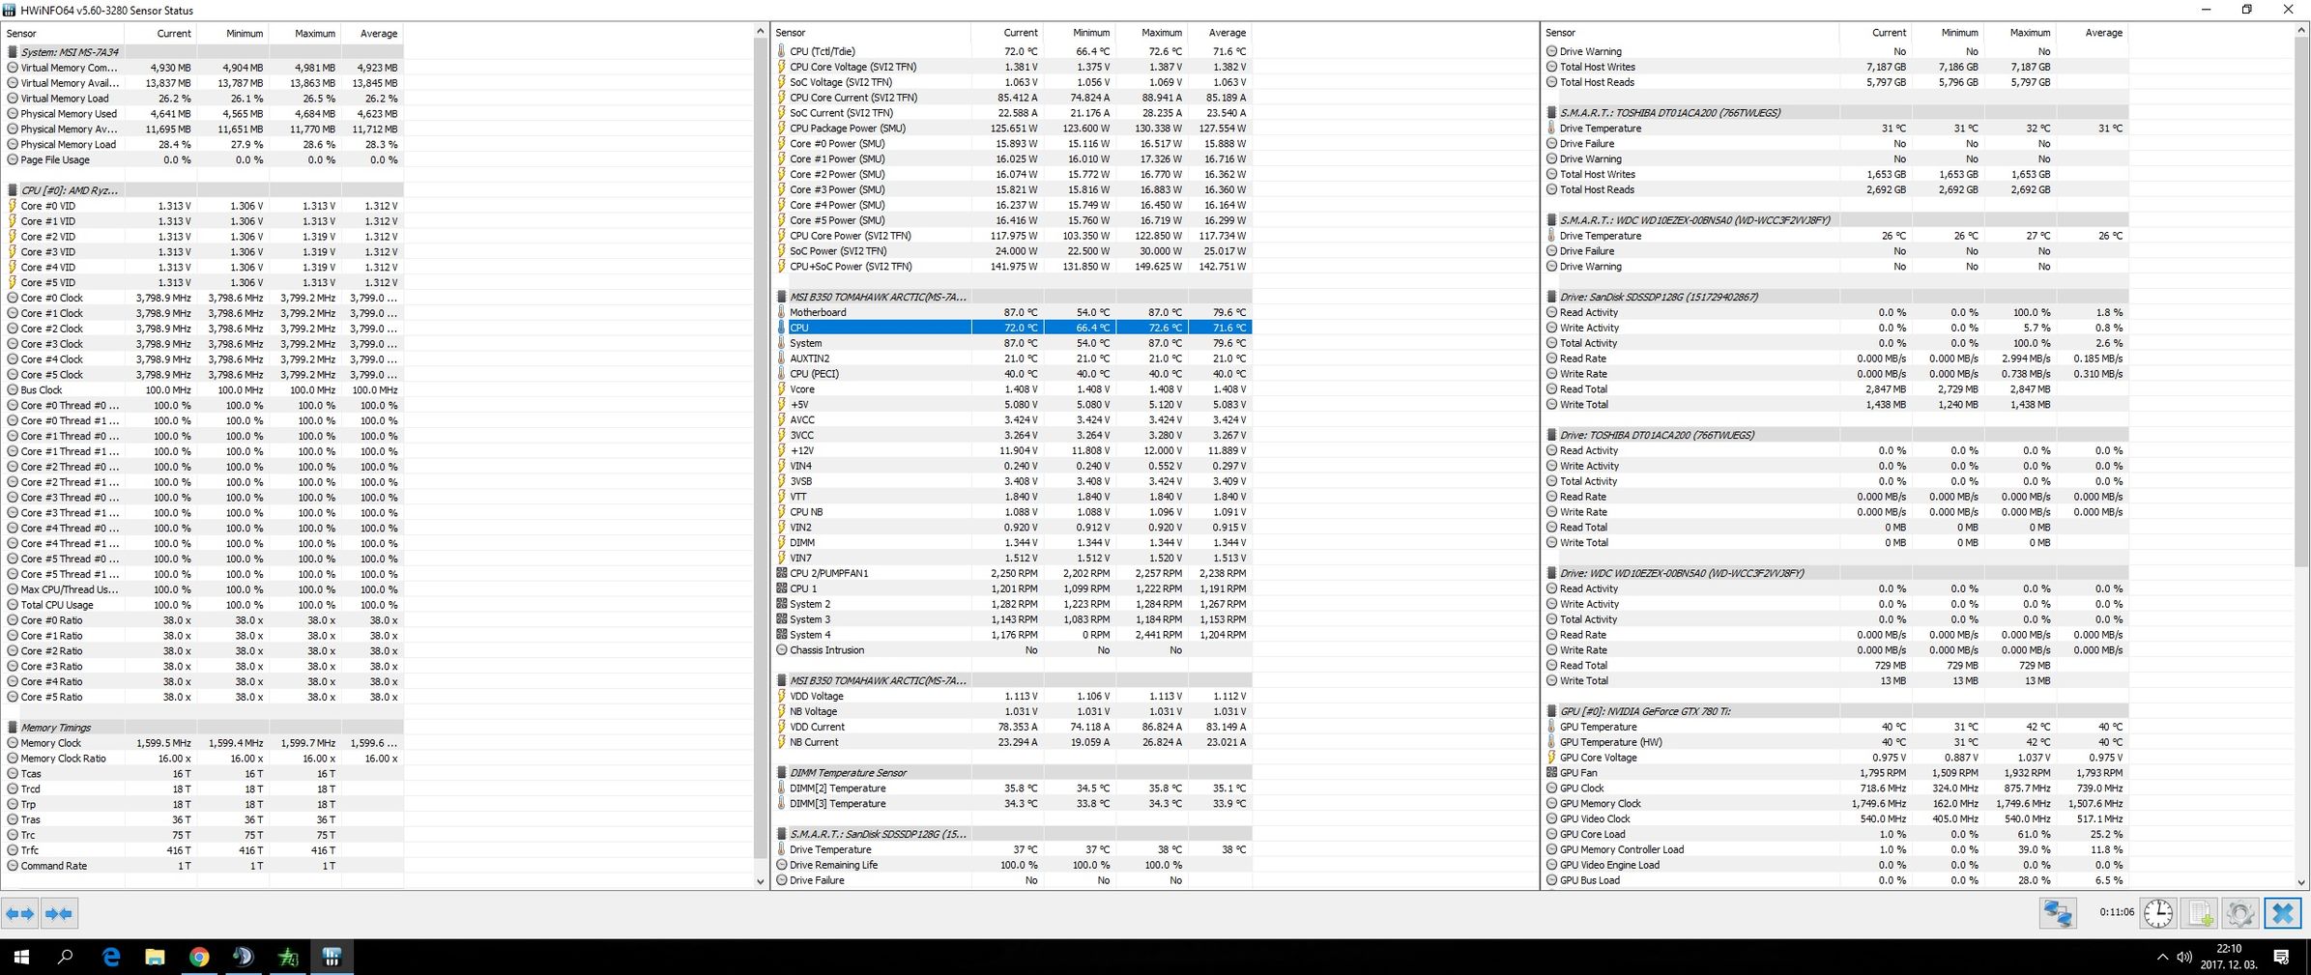Select the 'SoC Voltage (SVI2 TFN)' row
Image resolution: width=2311 pixels, height=975 pixels.
point(1012,82)
